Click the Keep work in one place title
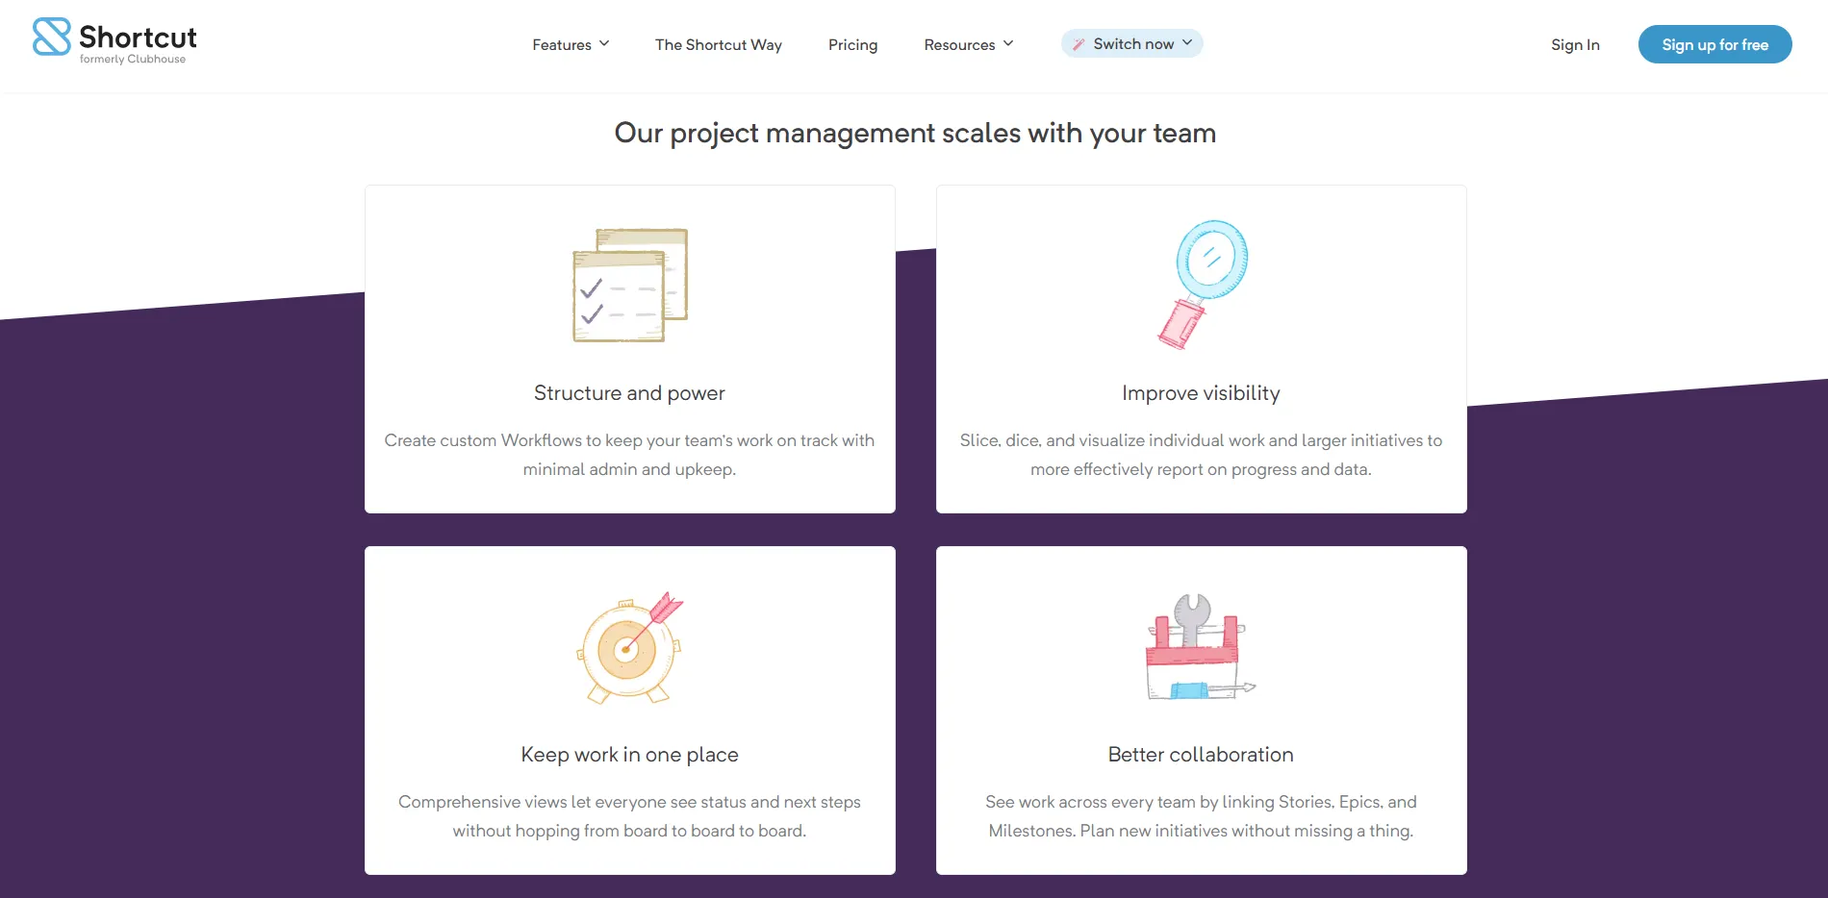This screenshot has width=1828, height=898. 629,755
